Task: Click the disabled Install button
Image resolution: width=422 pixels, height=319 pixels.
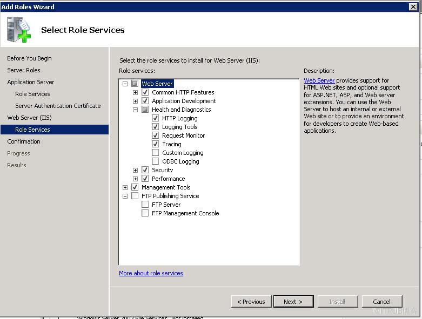Action: (338, 302)
